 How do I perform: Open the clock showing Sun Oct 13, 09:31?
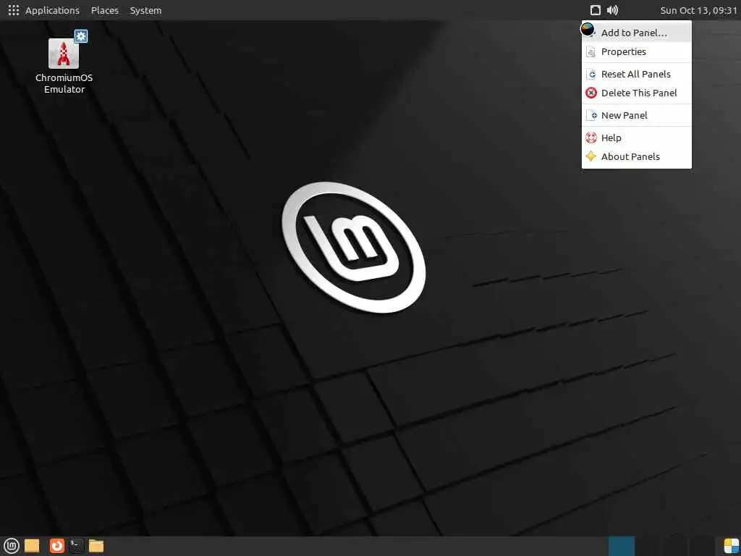698,10
